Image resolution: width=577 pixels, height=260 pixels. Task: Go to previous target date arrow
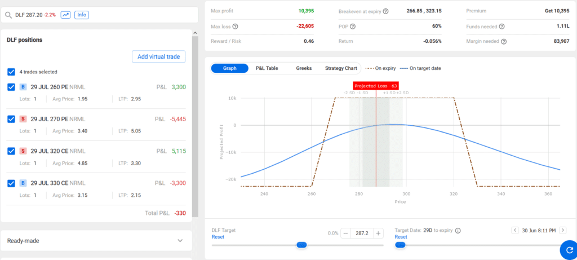515,230
